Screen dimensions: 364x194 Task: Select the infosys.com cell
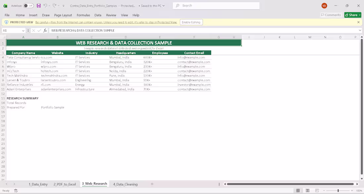point(57,62)
